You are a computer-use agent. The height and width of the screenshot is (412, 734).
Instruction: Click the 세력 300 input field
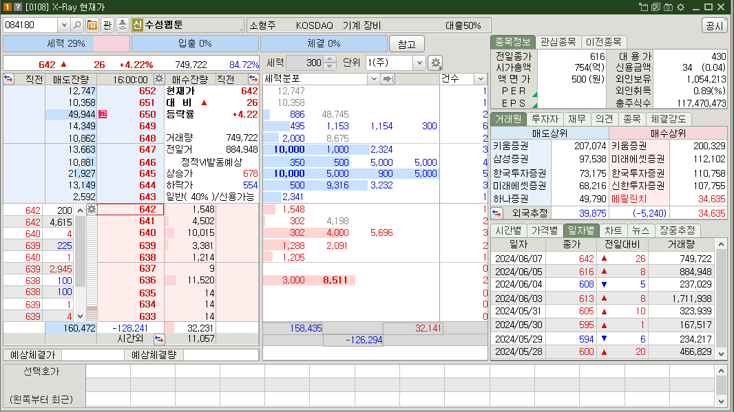[x=305, y=63]
